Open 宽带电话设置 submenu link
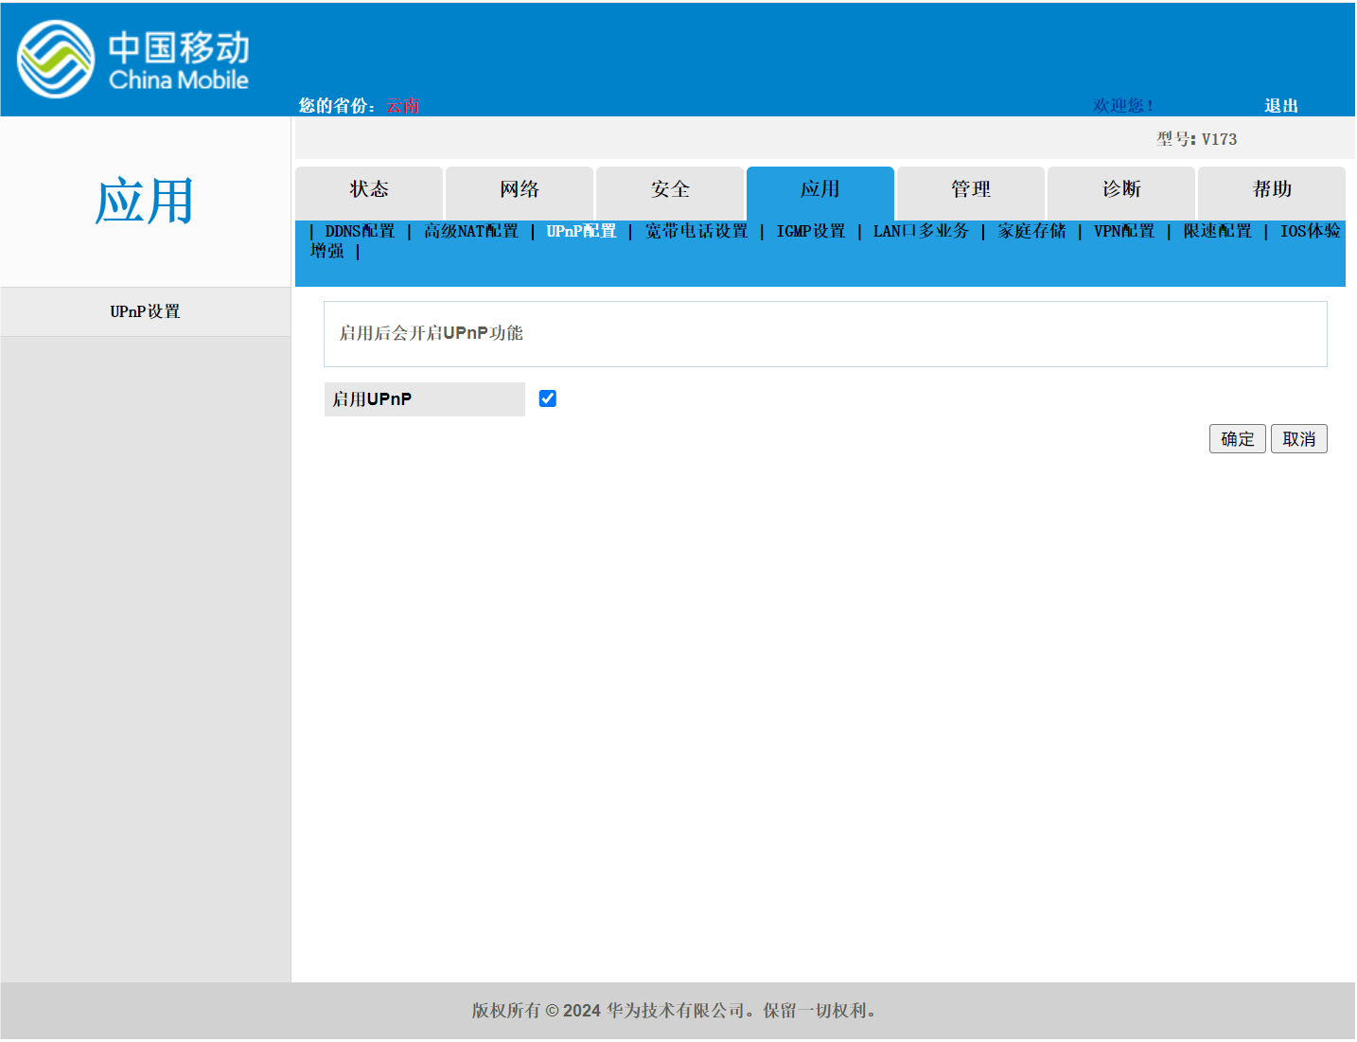The image size is (1357, 1042). tap(696, 231)
